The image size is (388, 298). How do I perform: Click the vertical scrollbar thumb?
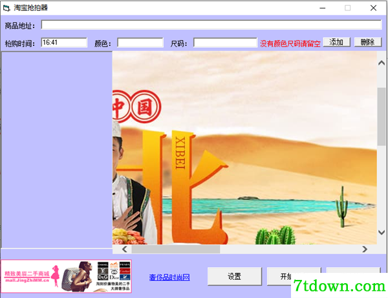[382, 116]
